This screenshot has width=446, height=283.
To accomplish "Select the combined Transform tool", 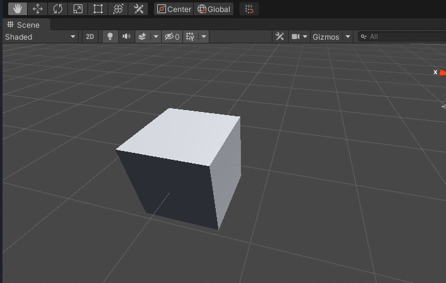I will (x=118, y=9).
